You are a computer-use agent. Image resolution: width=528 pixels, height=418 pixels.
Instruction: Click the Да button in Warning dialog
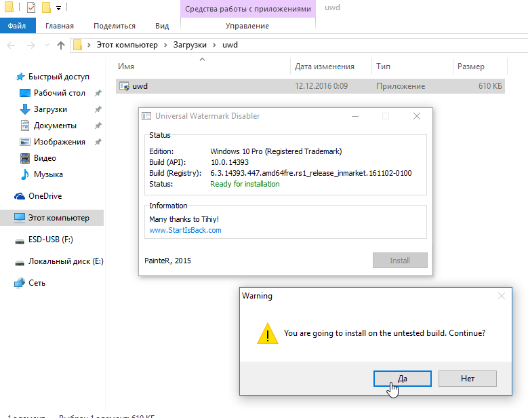(403, 379)
